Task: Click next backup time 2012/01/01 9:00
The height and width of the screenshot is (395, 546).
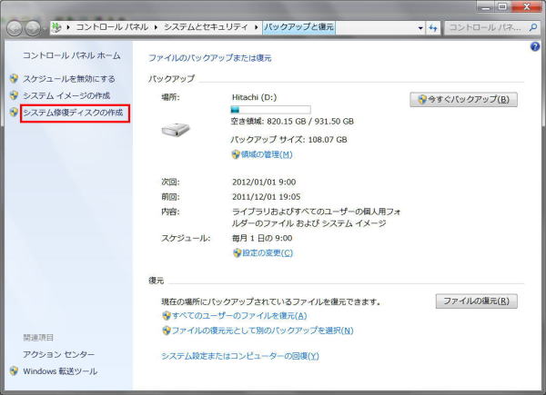Action: 264,182
